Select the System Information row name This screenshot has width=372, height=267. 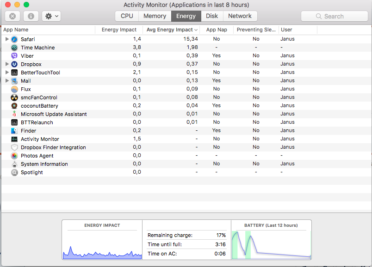44,164
